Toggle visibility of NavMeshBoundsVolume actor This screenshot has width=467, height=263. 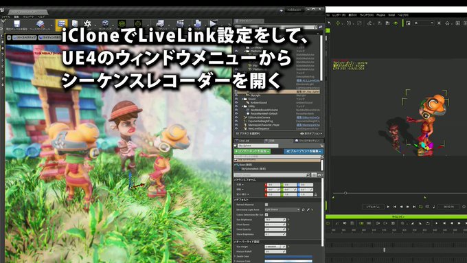pyautogui.click(x=236, y=110)
